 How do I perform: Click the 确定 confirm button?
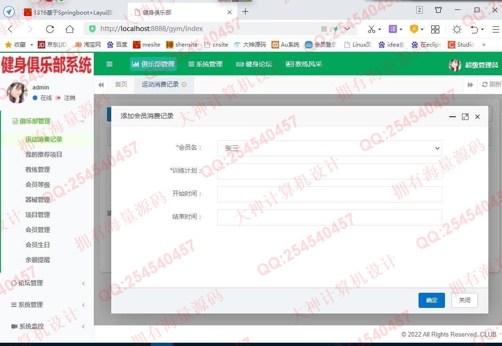(x=432, y=300)
